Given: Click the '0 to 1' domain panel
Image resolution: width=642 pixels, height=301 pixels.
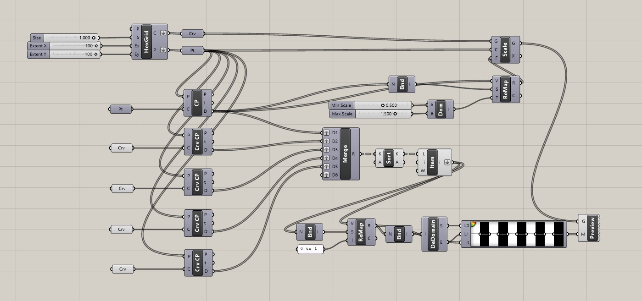Looking at the screenshot, I should 310,249.
